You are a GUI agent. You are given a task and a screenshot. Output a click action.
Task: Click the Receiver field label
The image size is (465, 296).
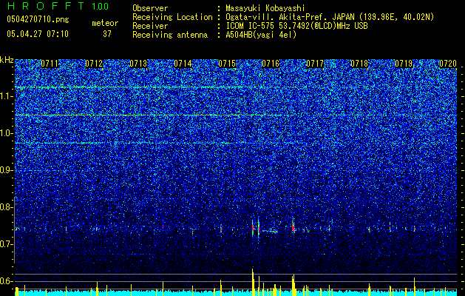(150, 26)
